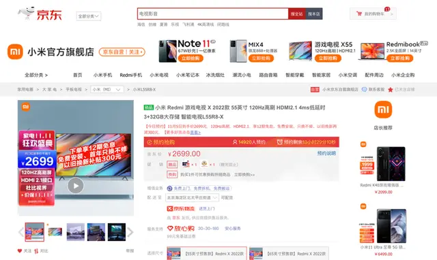Viewport: 437px width, 260px height.
Task: Click the 京东物流 logo
Action: 180,208
